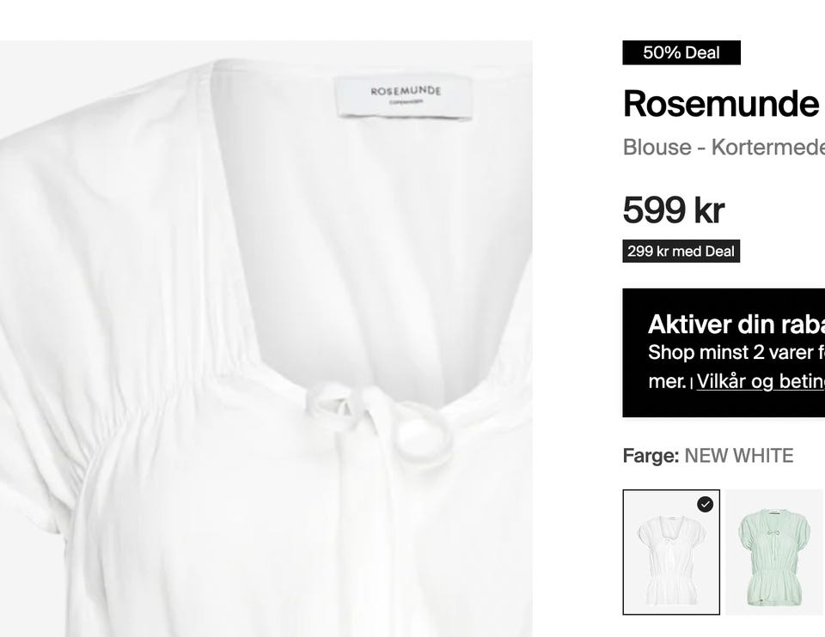Select the NEW WHITE blouse thumbnail

671,552
